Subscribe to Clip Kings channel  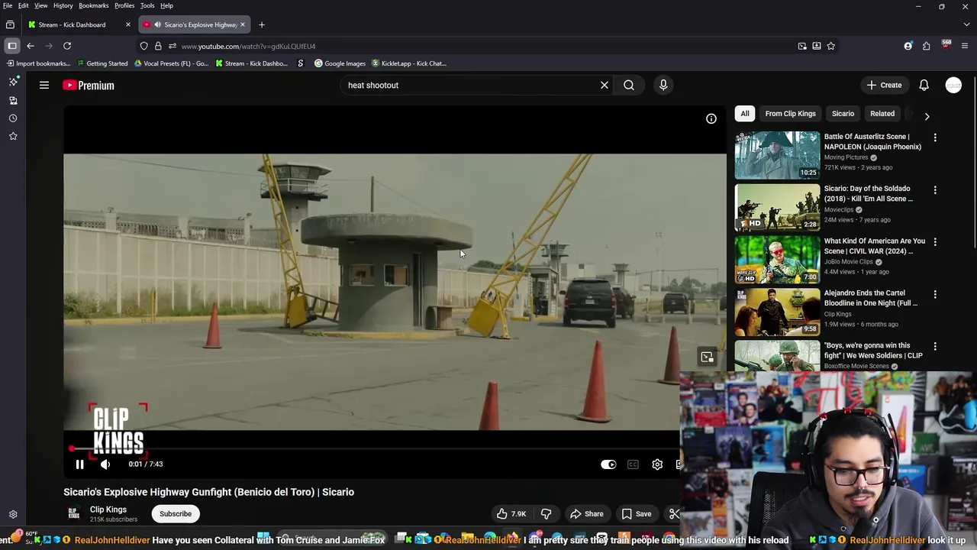coord(176,514)
